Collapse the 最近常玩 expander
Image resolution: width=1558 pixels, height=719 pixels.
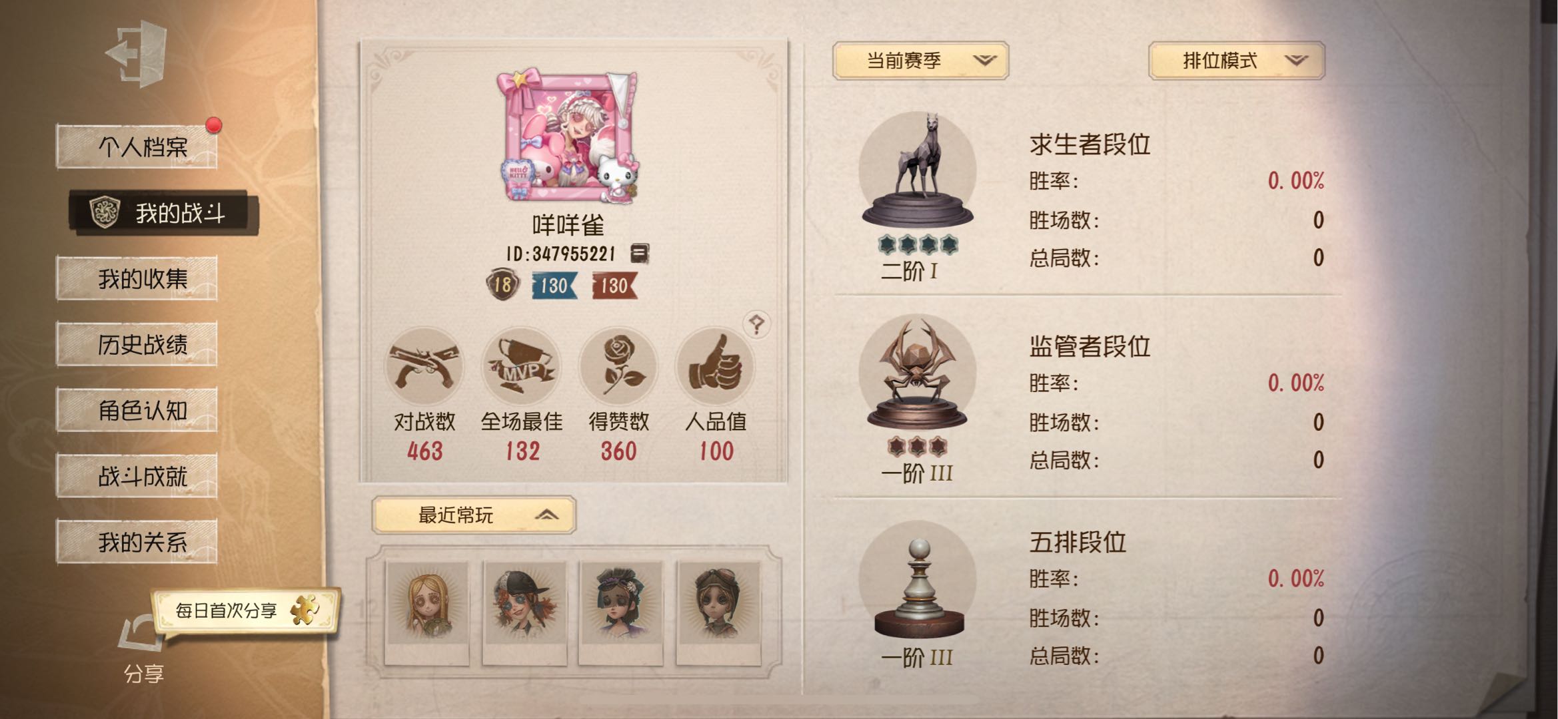[x=474, y=515]
